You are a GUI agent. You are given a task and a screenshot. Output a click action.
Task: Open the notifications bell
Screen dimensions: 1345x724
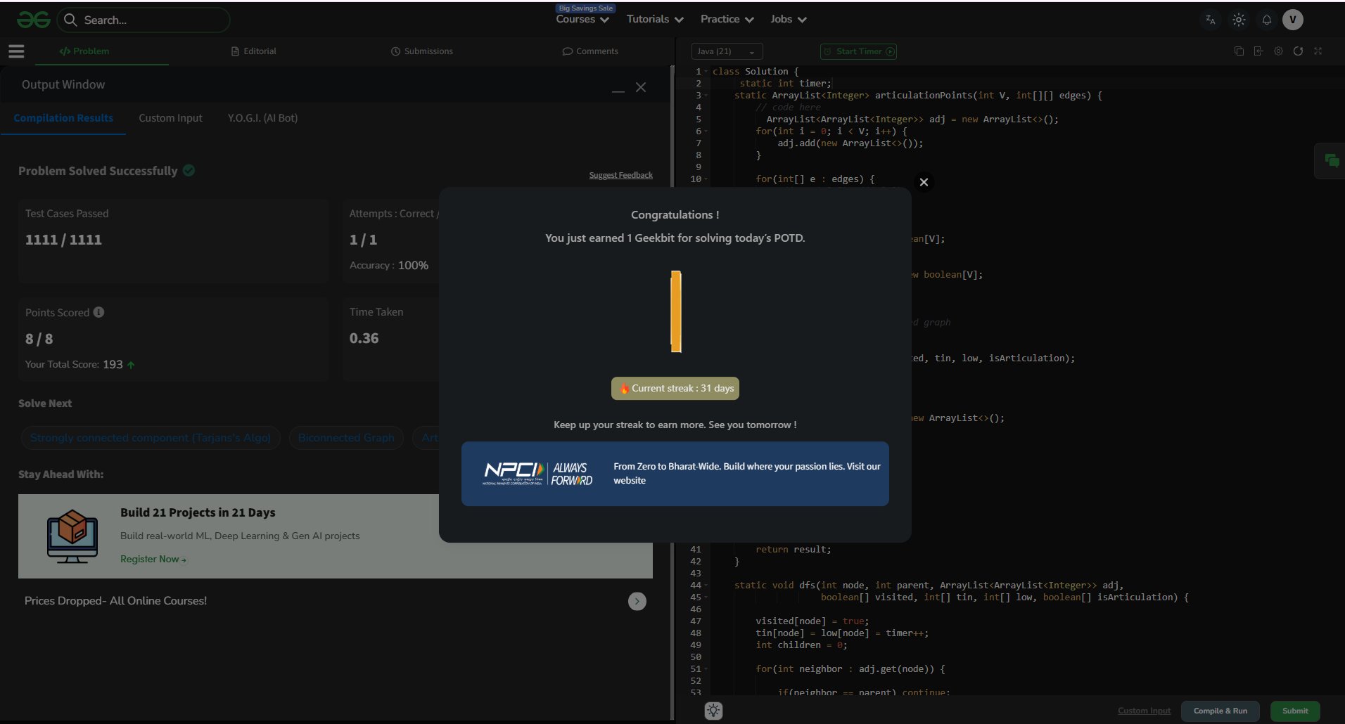(1266, 20)
